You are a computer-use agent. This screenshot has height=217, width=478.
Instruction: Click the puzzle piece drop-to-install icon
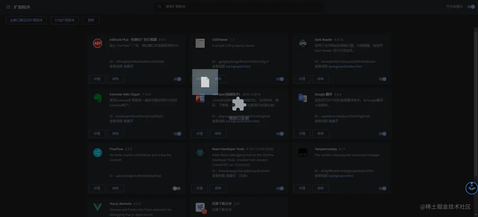click(x=239, y=105)
